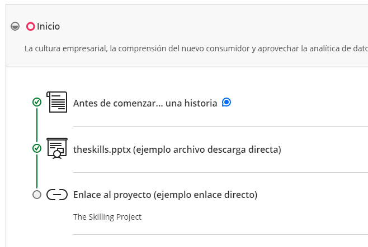Toggle the green completion check for Antes de comenzar
Screen dimensions: 368x247
pyautogui.click(x=37, y=102)
